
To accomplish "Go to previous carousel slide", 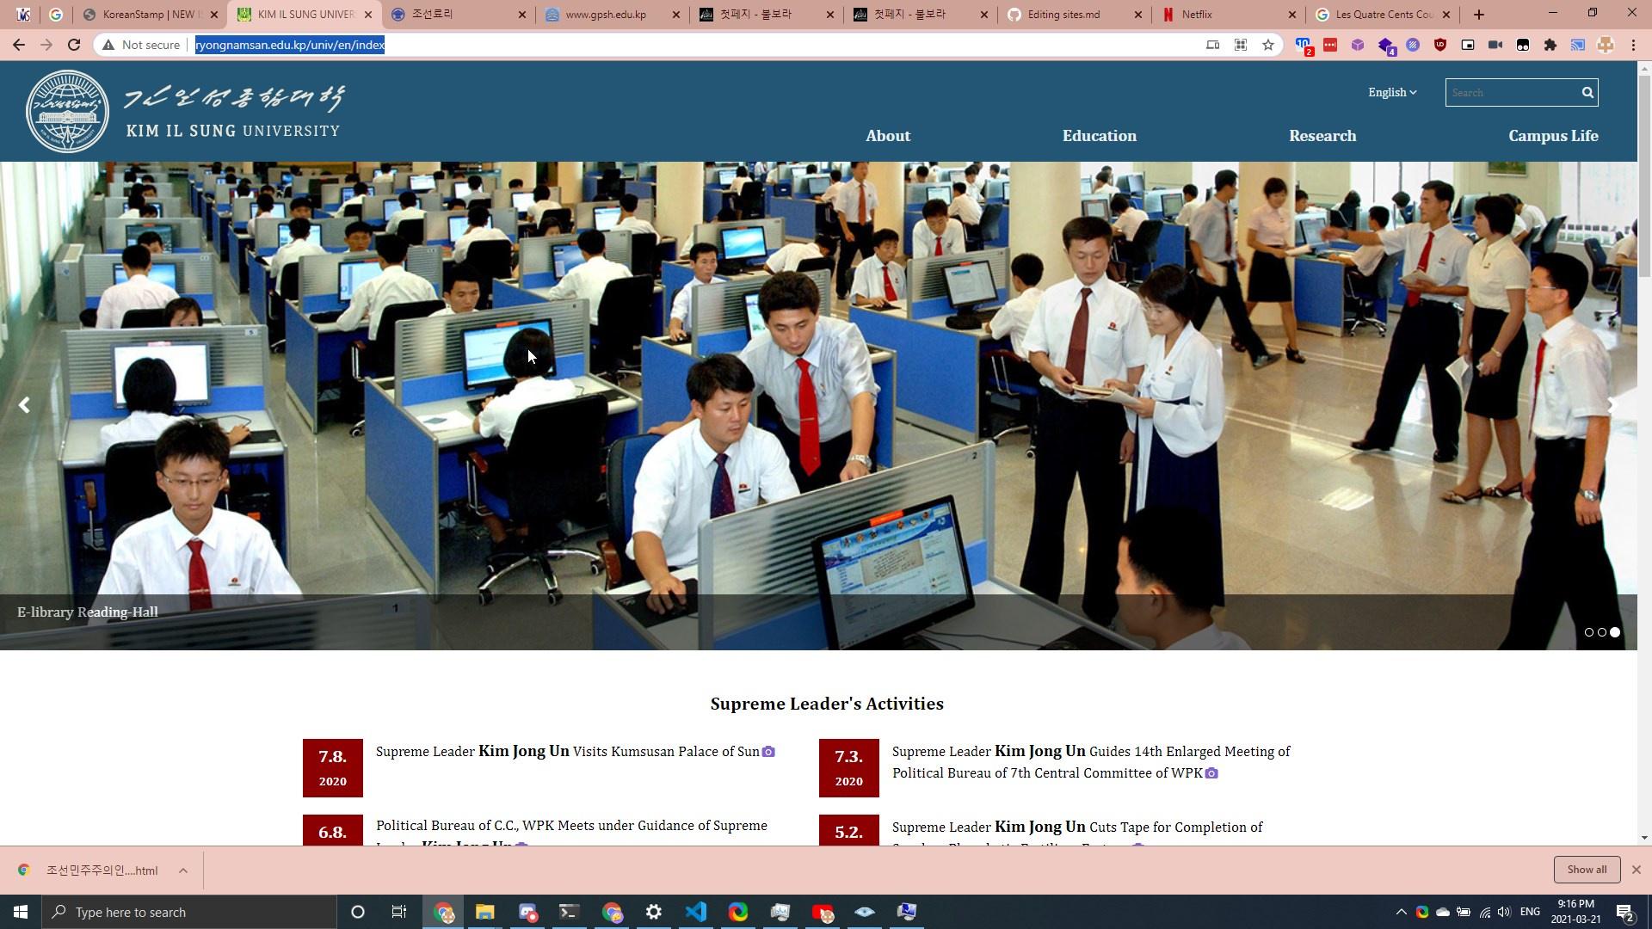I will 24,405.
